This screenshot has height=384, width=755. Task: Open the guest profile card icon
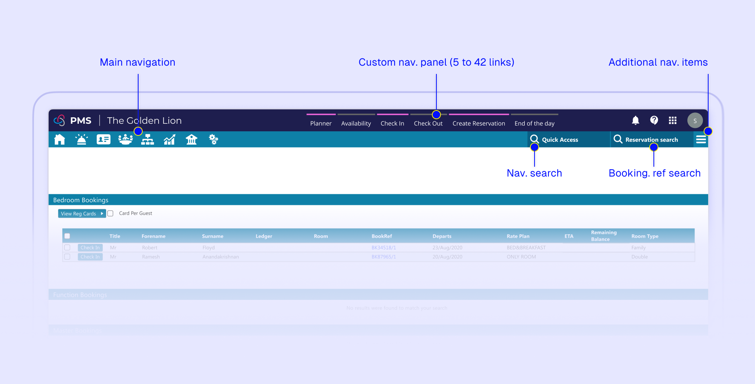tap(103, 140)
